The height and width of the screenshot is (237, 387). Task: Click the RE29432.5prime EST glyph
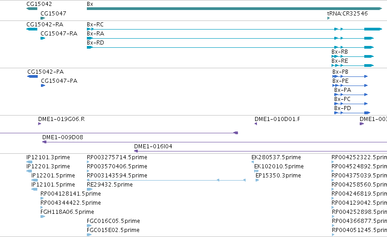90,189
